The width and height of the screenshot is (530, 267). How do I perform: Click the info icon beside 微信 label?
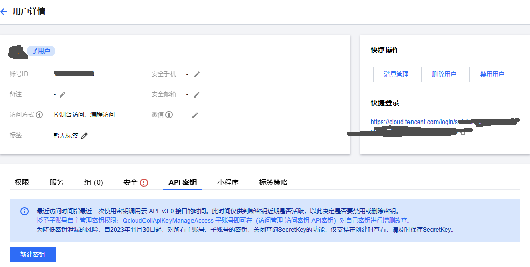pyautogui.click(x=169, y=115)
